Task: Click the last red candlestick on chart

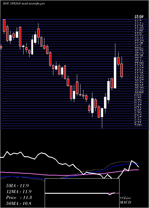Action: tap(122, 70)
